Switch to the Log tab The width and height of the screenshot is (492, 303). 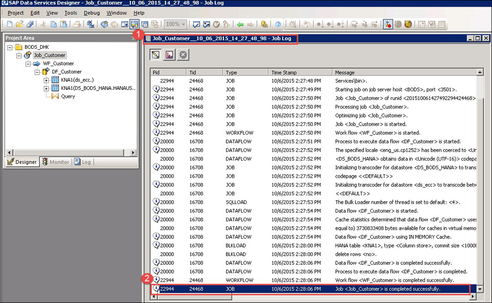click(x=82, y=162)
